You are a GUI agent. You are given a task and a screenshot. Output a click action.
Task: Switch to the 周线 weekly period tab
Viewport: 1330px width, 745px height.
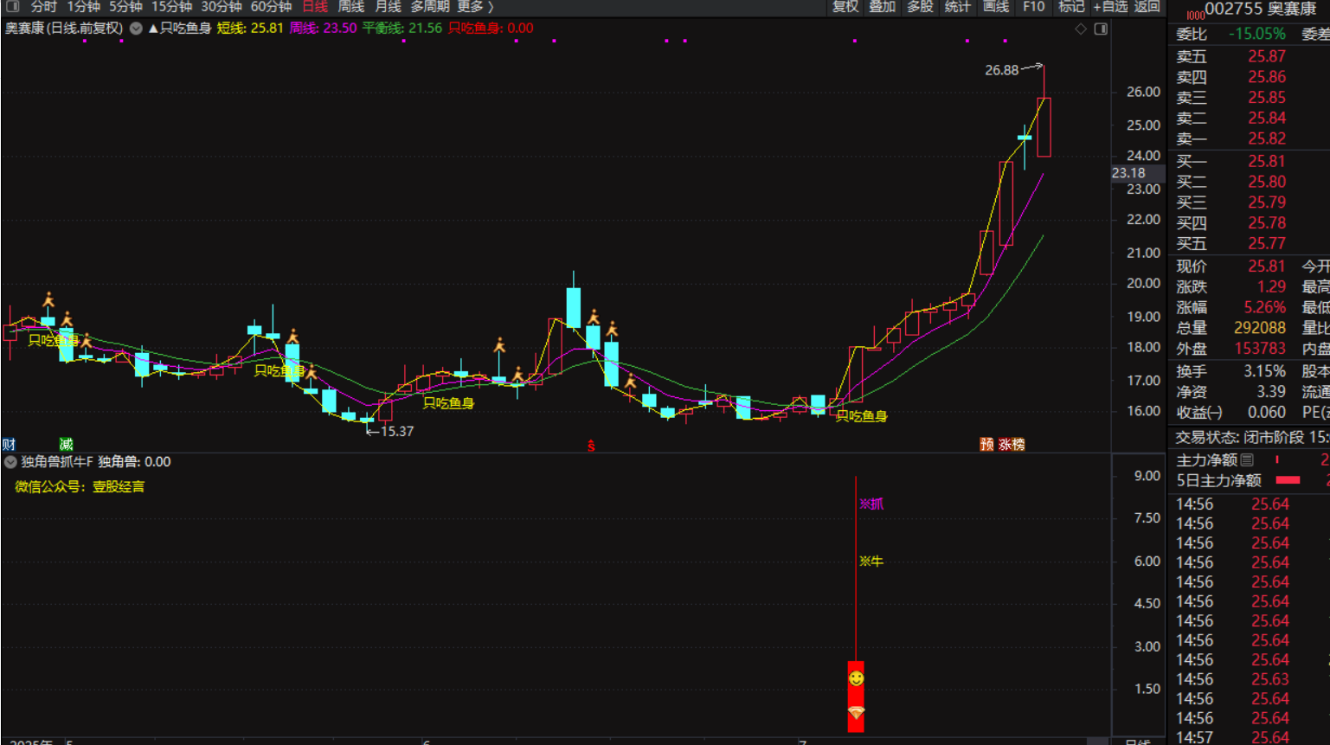point(350,7)
